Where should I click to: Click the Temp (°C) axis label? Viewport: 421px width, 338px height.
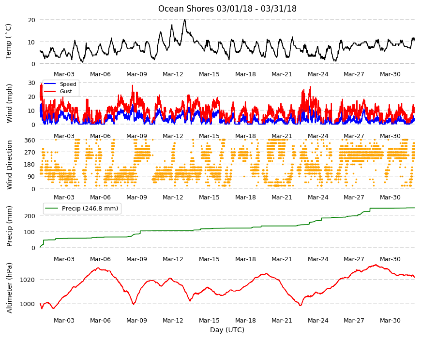(9, 42)
